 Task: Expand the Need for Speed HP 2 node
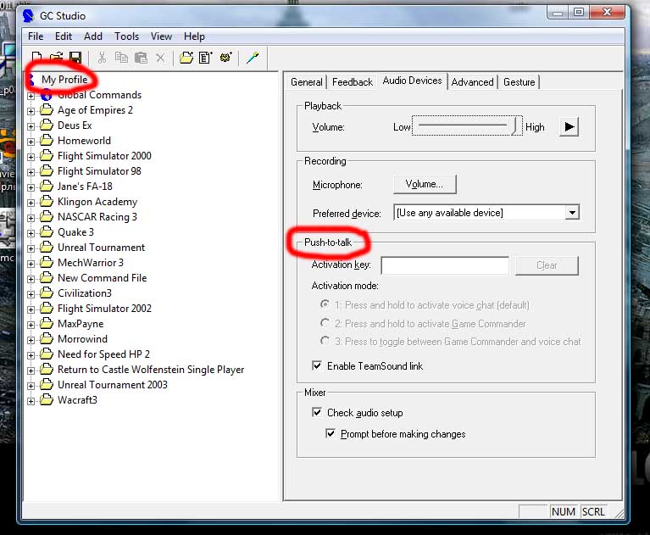tap(31, 355)
